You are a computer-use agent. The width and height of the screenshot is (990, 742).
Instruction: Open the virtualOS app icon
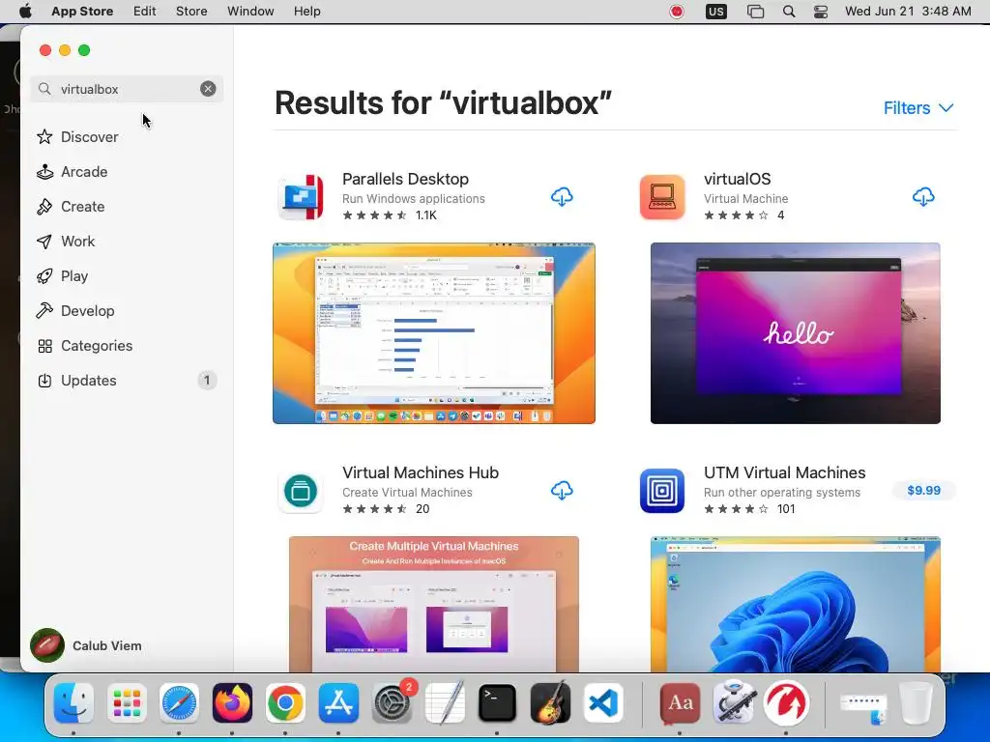click(661, 197)
